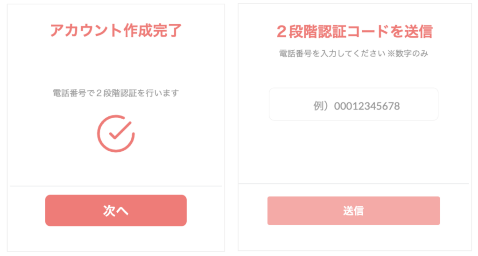
Task: Click the empty space between input and divider
Action: 354,152
